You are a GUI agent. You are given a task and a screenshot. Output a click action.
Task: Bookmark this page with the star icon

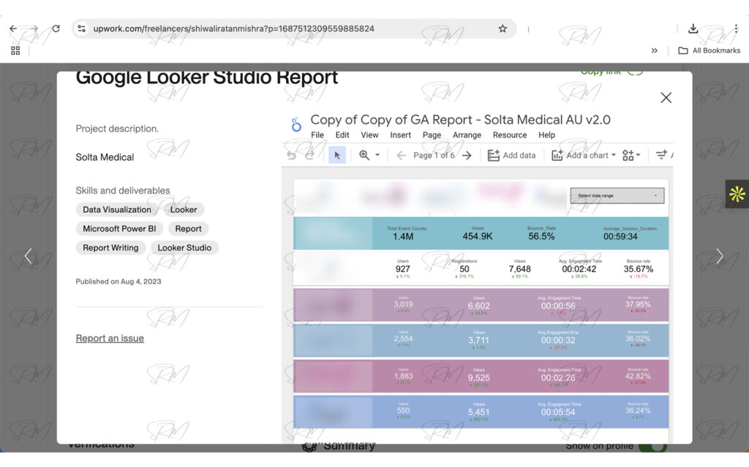[503, 29]
